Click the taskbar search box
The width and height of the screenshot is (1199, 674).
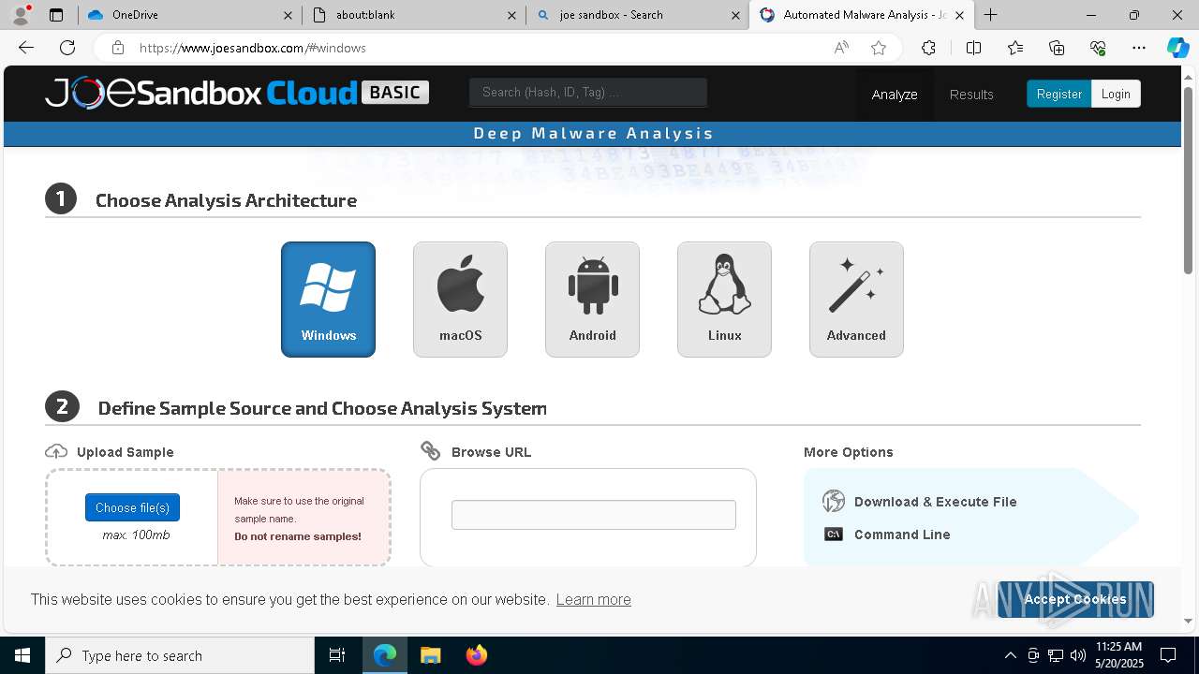coord(180,655)
